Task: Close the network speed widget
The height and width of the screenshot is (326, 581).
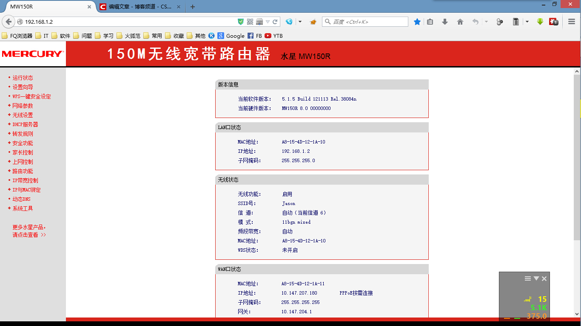Action: (x=544, y=278)
